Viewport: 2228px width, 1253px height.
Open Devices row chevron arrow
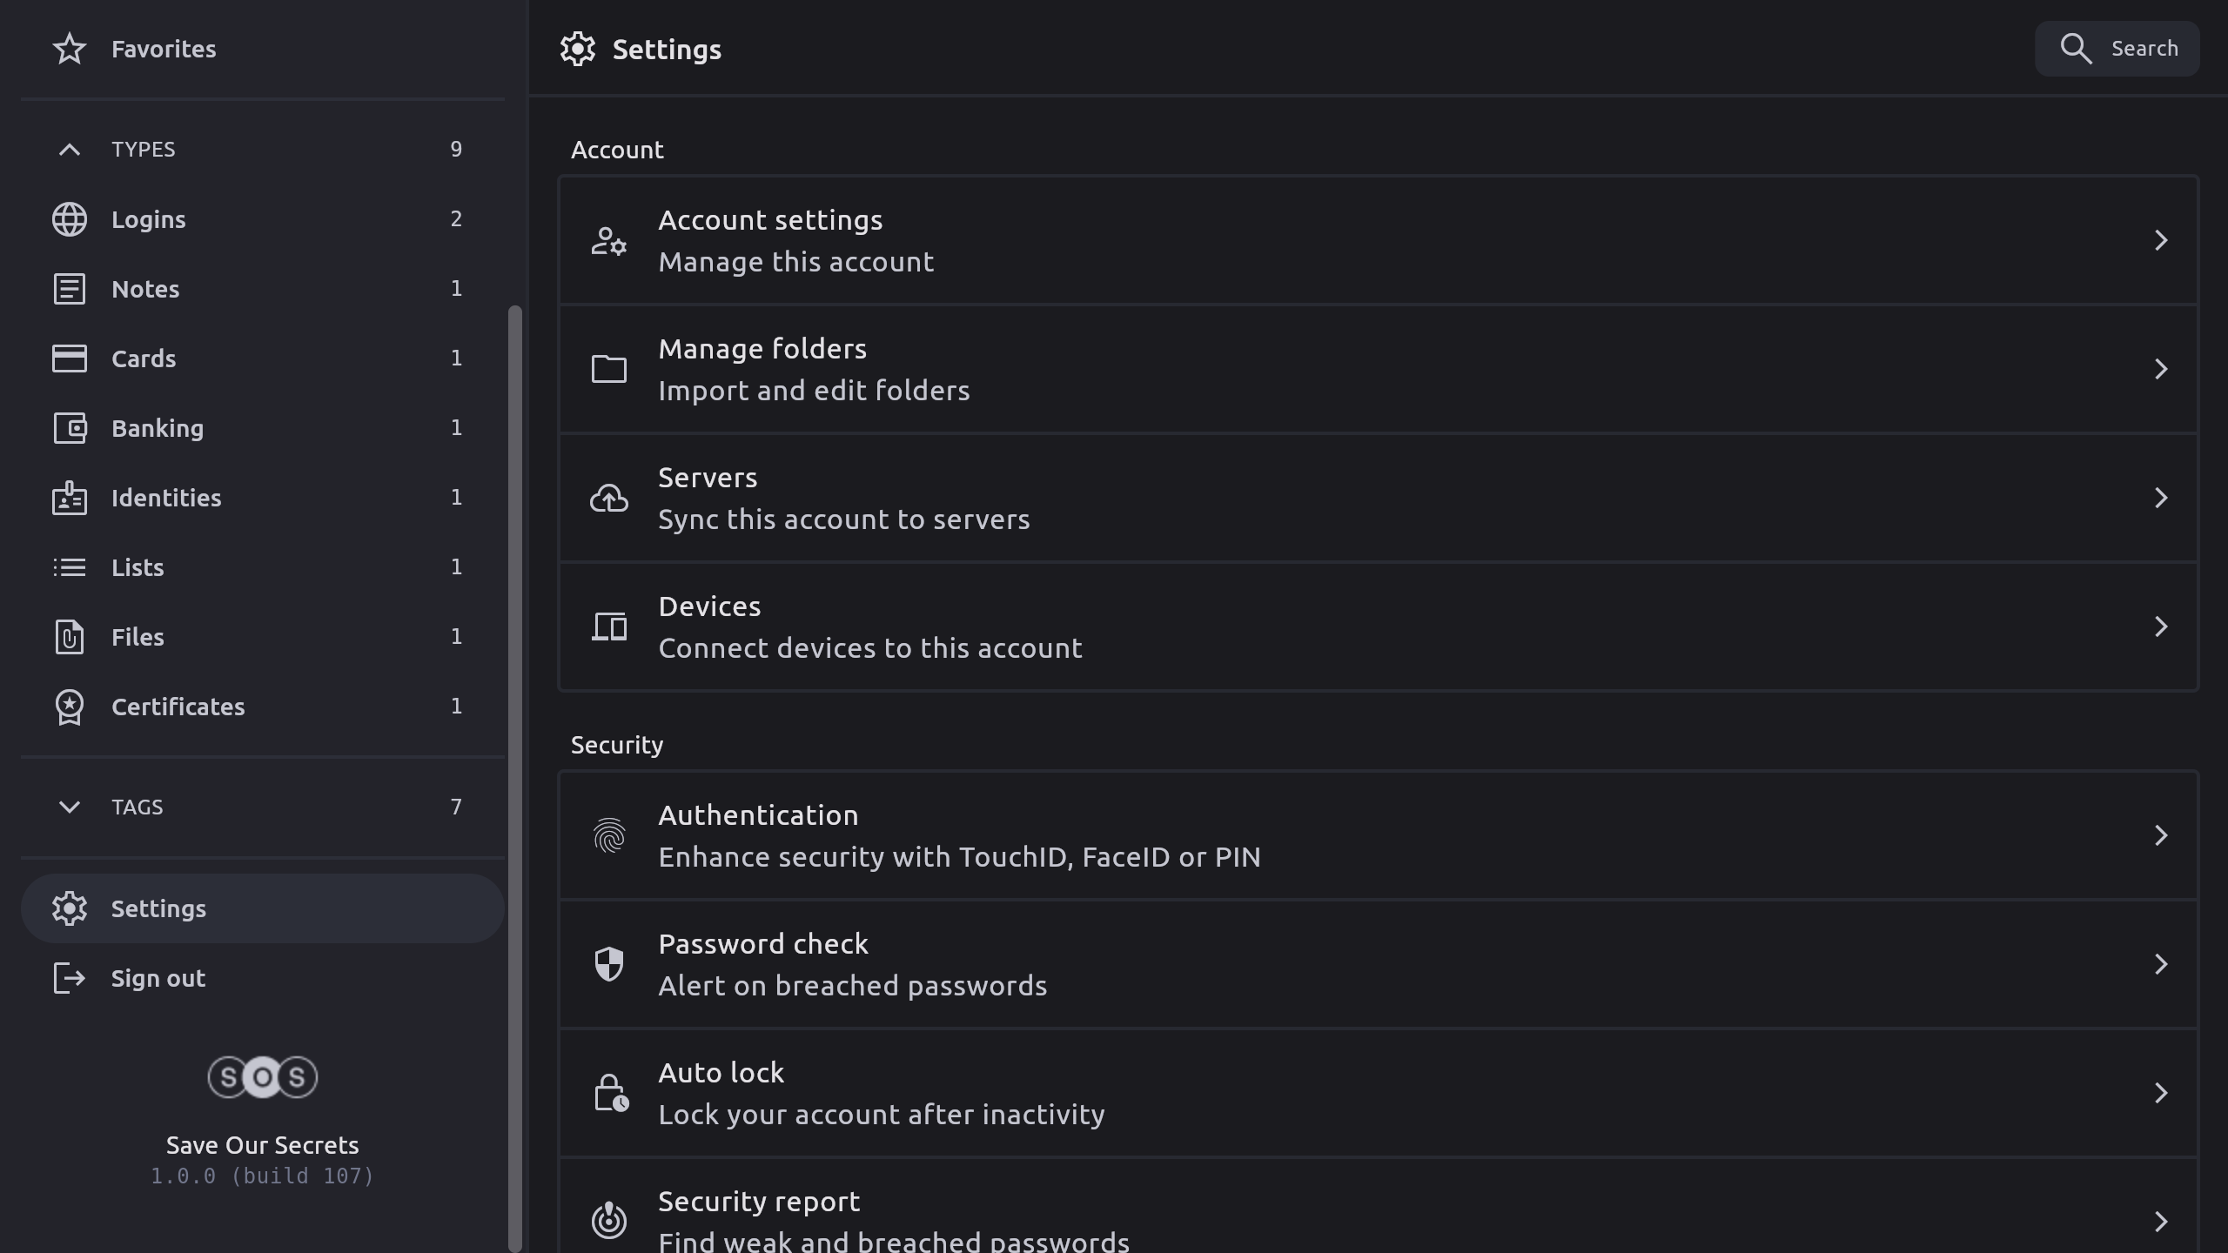[2160, 626]
